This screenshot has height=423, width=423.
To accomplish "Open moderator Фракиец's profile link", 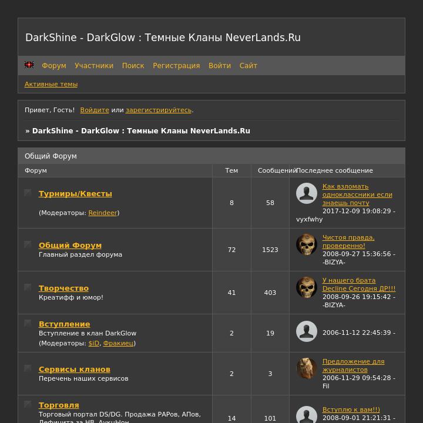I will 119,343.
